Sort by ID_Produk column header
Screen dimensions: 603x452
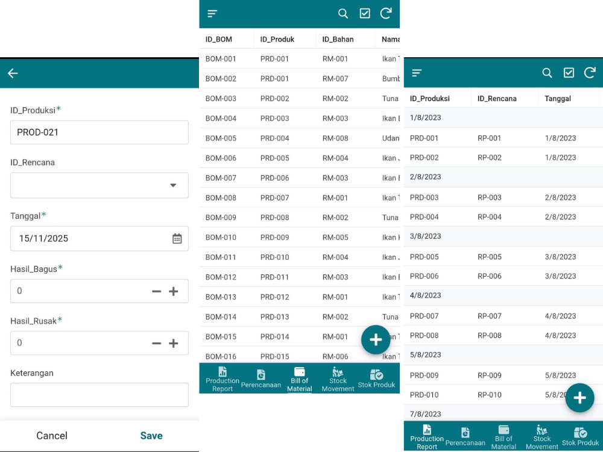point(277,39)
